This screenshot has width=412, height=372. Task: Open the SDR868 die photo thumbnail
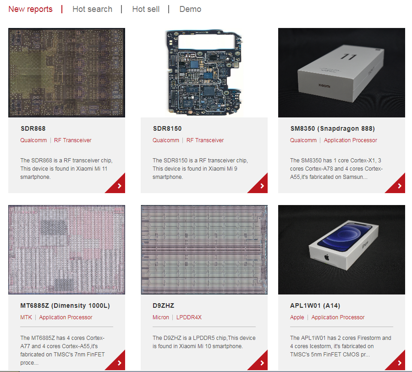pos(66,72)
